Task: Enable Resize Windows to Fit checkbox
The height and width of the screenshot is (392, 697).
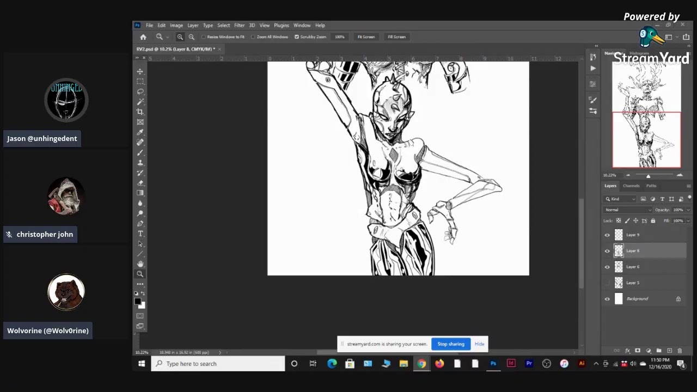Action: (x=204, y=37)
